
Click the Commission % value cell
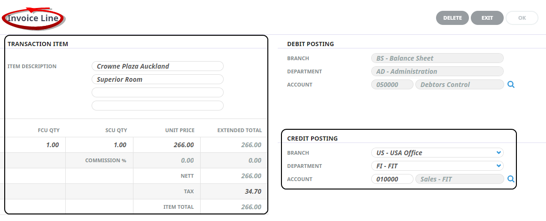coord(167,160)
